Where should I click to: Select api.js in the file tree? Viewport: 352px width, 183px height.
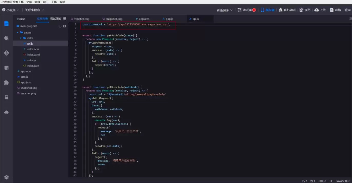tap(41, 44)
